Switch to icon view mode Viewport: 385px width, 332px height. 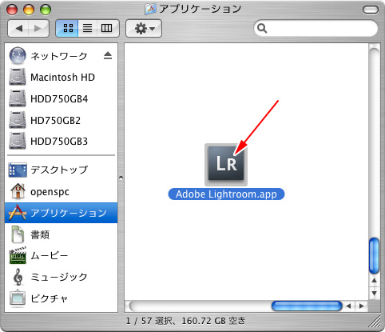(x=68, y=28)
